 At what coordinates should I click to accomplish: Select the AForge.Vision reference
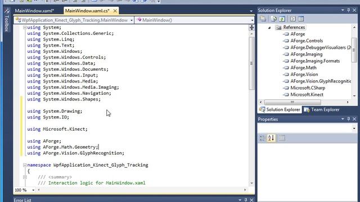coord(304,75)
